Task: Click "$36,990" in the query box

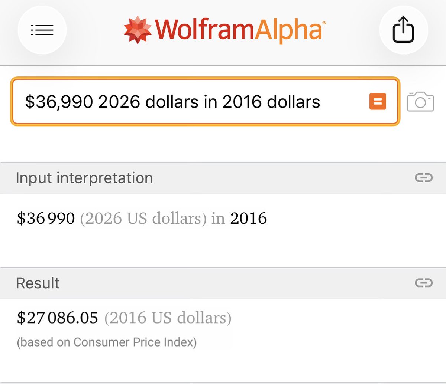Action: pyautogui.click(x=59, y=102)
